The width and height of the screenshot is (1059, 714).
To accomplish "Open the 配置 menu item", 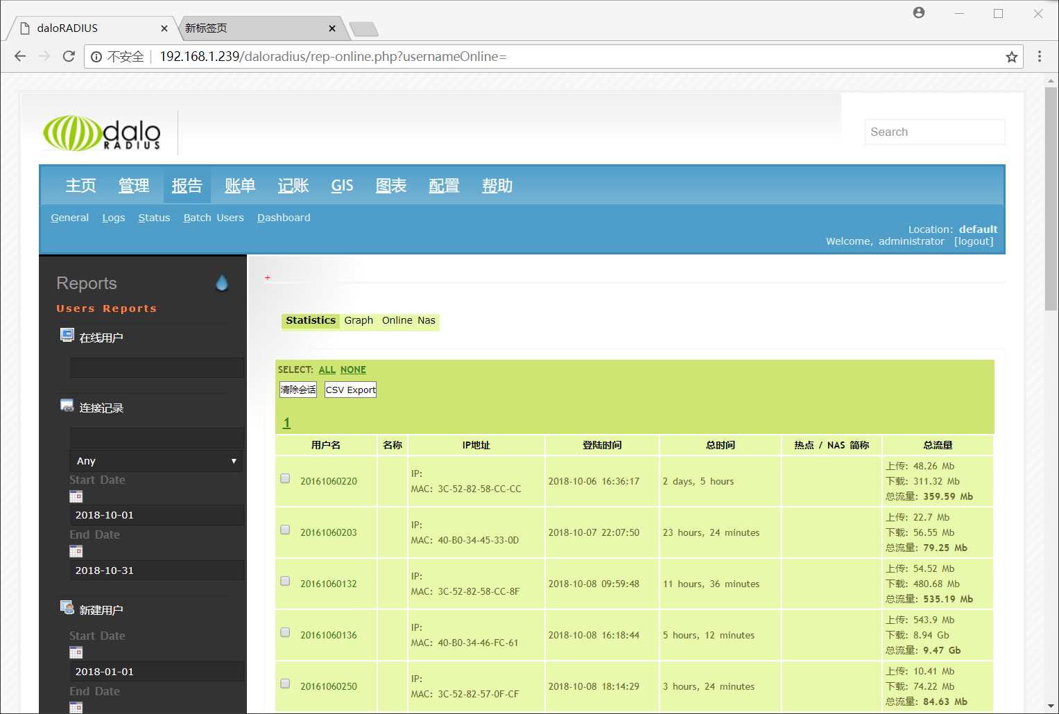I will point(444,185).
